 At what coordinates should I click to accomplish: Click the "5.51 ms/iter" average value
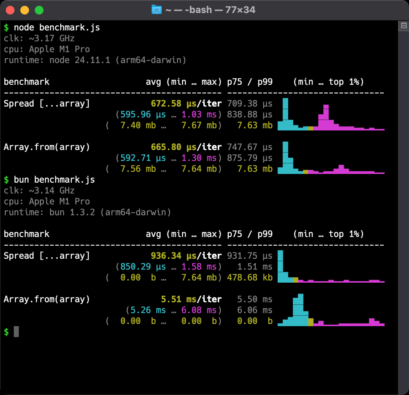191,299
